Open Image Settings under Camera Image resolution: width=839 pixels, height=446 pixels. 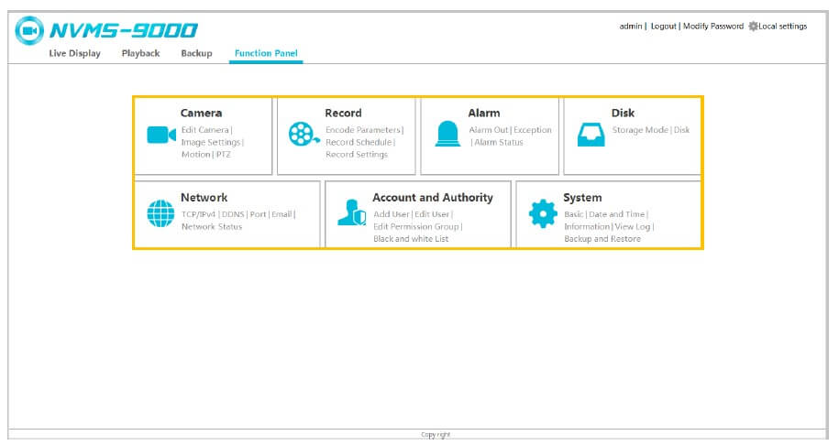211,142
